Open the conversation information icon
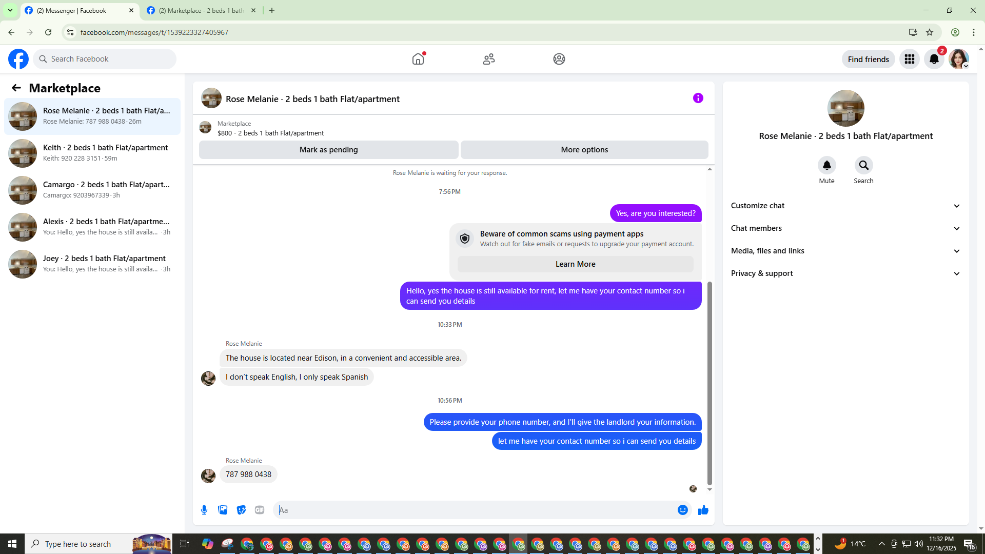Image resolution: width=985 pixels, height=554 pixels. 698,98
